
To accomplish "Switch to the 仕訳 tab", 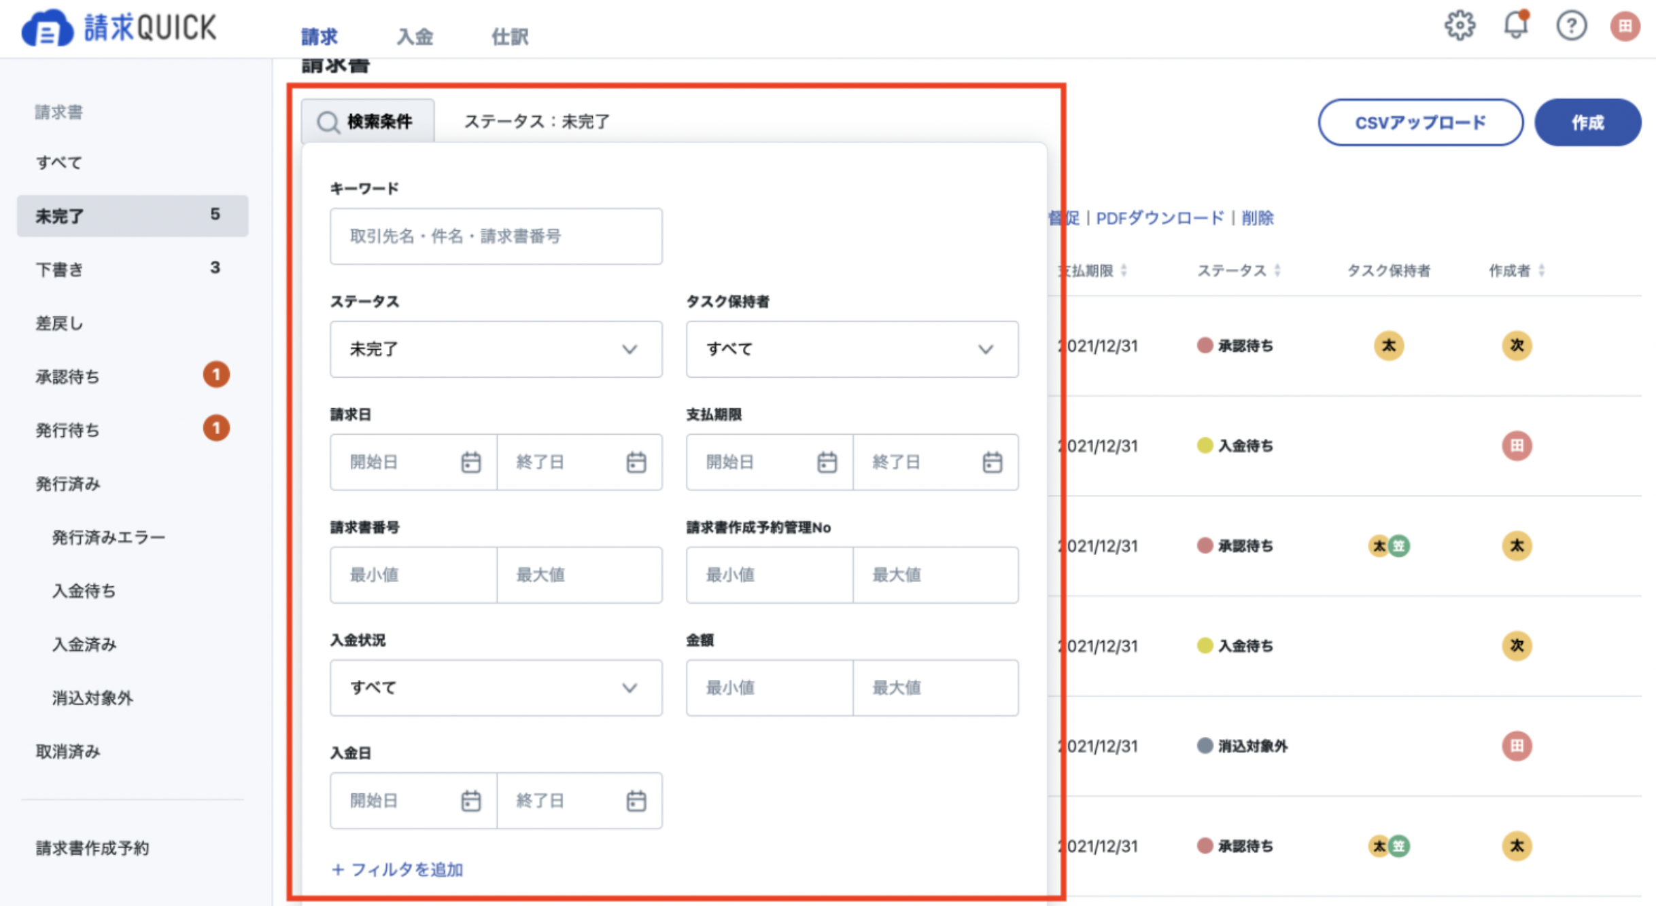I will (510, 37).
